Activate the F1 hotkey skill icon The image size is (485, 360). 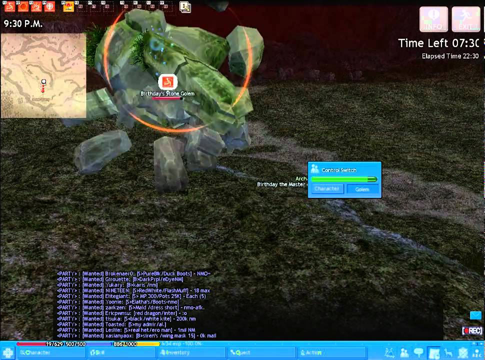click(x=9, y=6)
